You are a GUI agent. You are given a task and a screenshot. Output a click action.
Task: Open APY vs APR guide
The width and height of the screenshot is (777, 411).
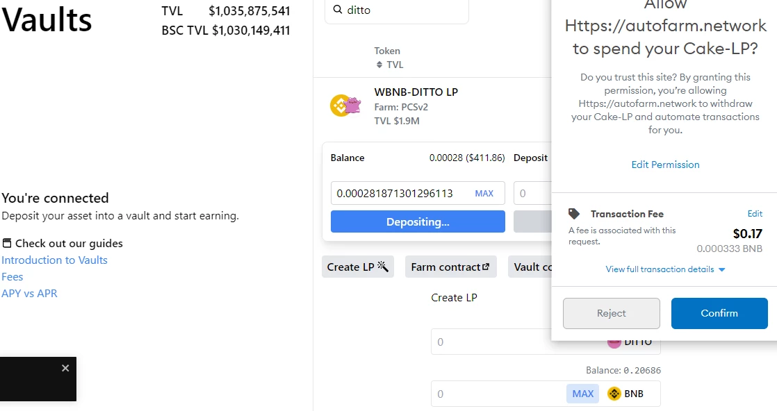[x=29, y=293]
